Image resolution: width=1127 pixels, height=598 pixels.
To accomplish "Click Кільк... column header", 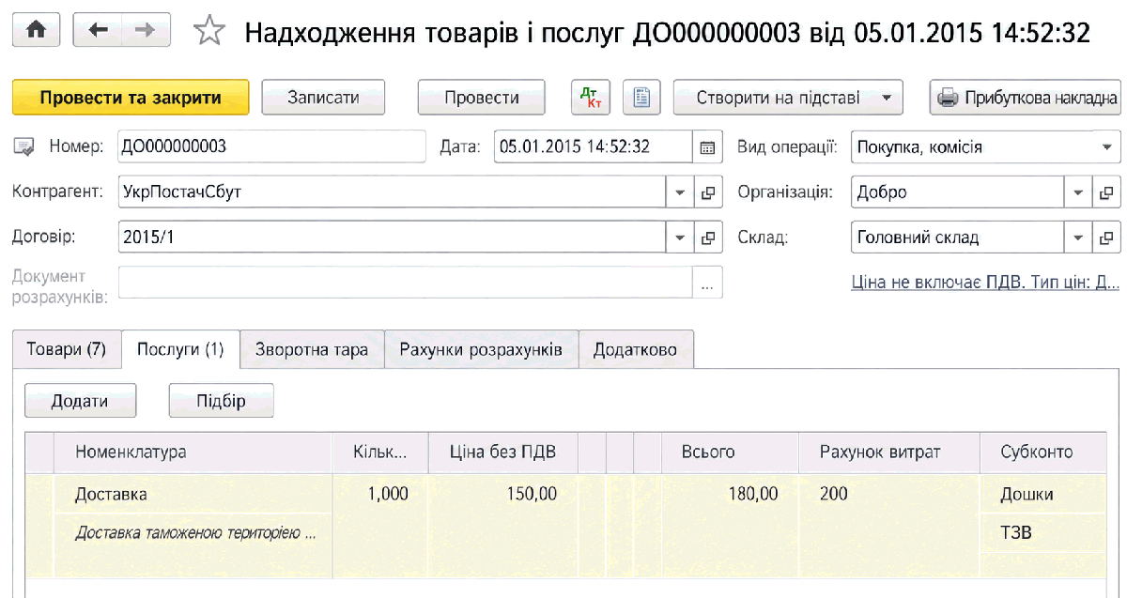I will [x=379, y=452].
